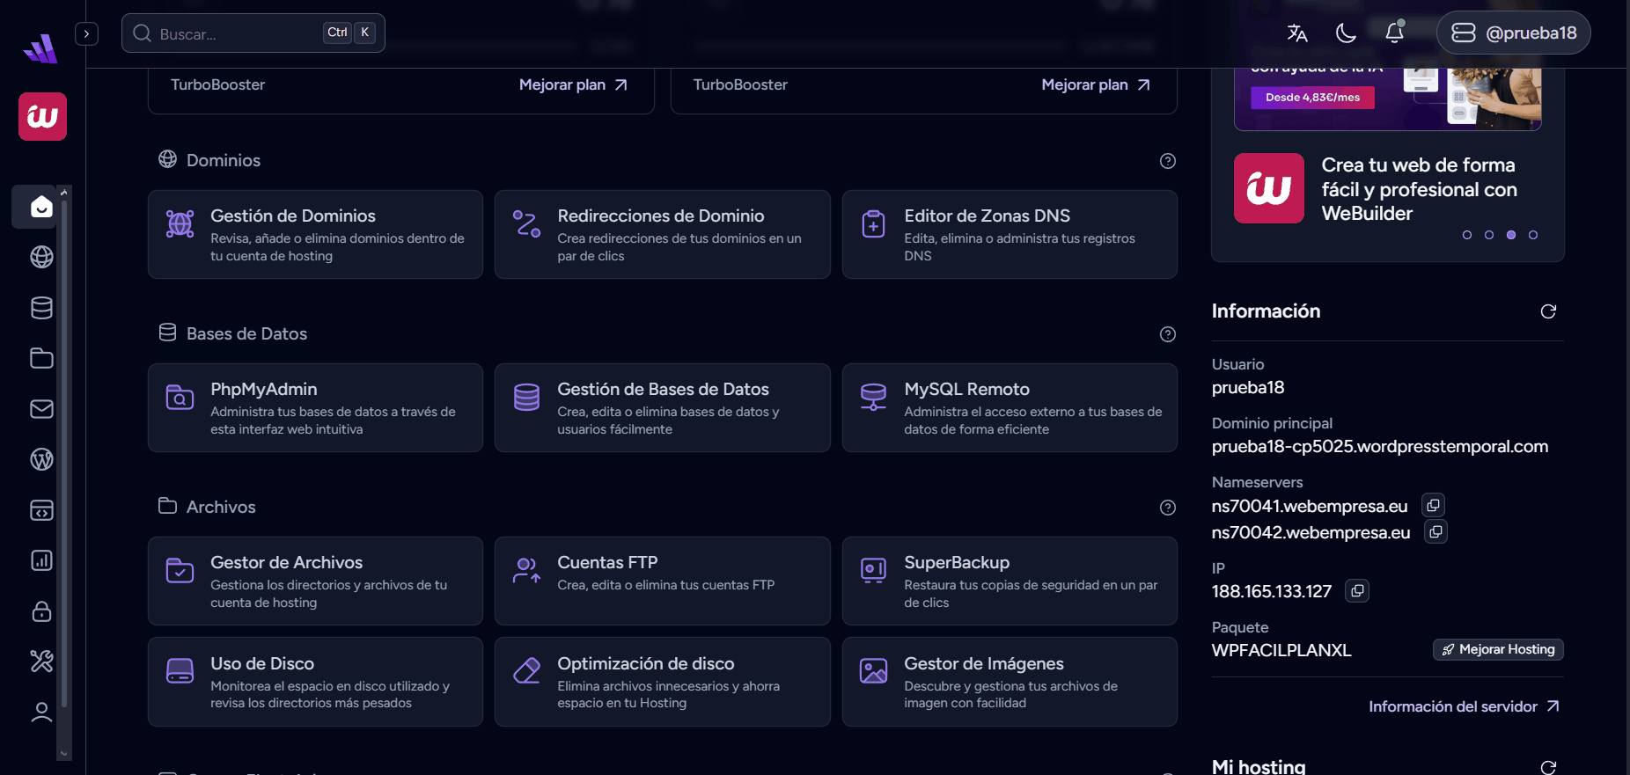Open the @prueba18 account menu
This screenshot has width=1630, height=775.
click(1513, 33)
